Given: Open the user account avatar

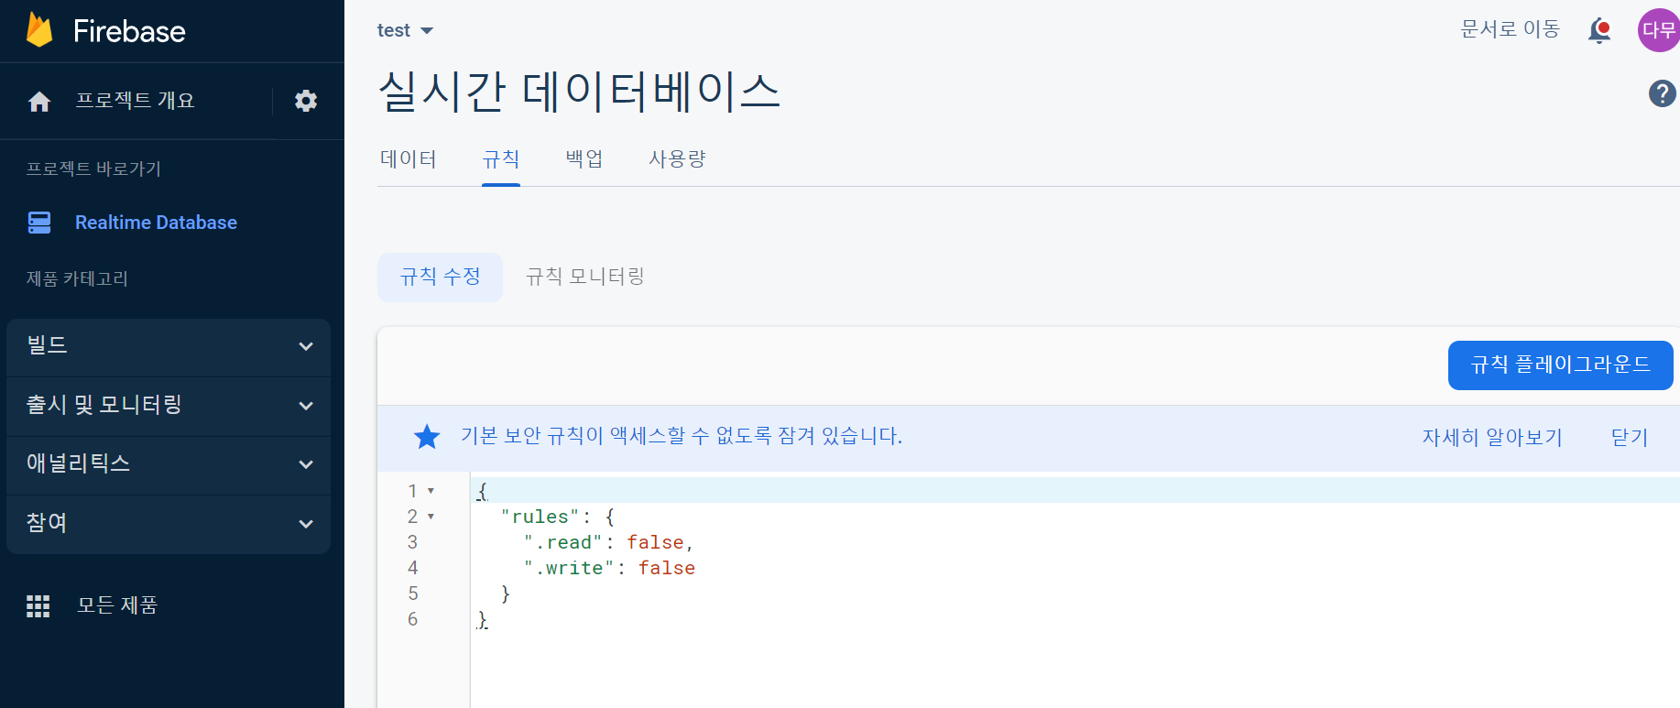Looking at the screenshot, I should pos(1658,30).
